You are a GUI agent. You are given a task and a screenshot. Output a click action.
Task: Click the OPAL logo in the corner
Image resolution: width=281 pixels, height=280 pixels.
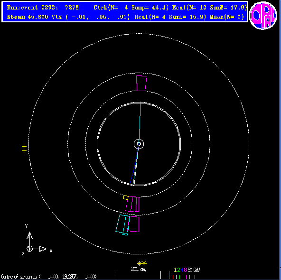point(263,15)
